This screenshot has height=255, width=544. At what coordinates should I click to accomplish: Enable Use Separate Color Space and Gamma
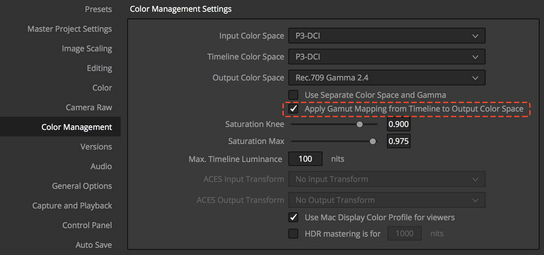(294, 95)
